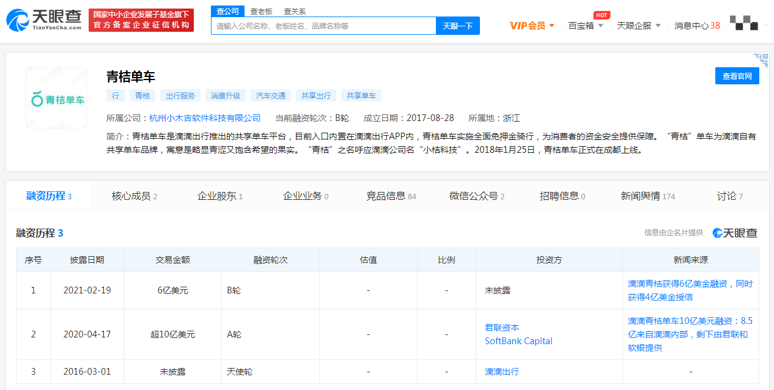Click the 交易金额 column header

tap(173, 260)
